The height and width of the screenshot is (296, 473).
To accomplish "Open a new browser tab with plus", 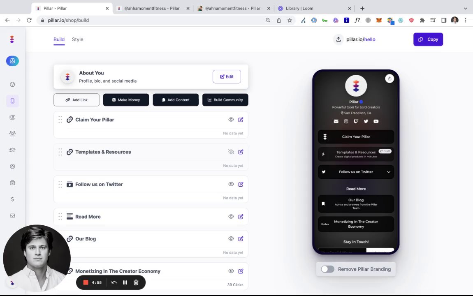I will coord(362,9).
